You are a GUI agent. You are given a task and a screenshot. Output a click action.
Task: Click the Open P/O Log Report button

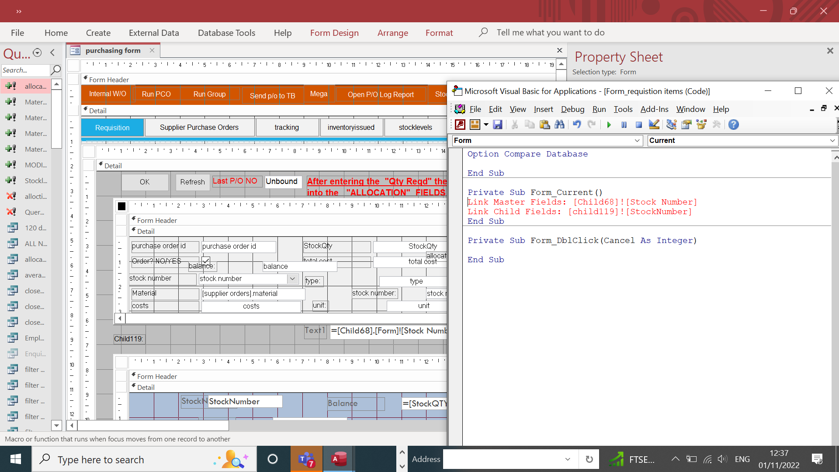pyautogui.click(x=381, y=94)
